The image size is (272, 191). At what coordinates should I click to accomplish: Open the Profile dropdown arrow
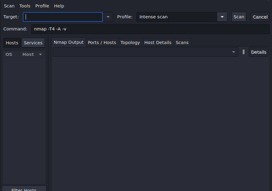click(222, 17)
